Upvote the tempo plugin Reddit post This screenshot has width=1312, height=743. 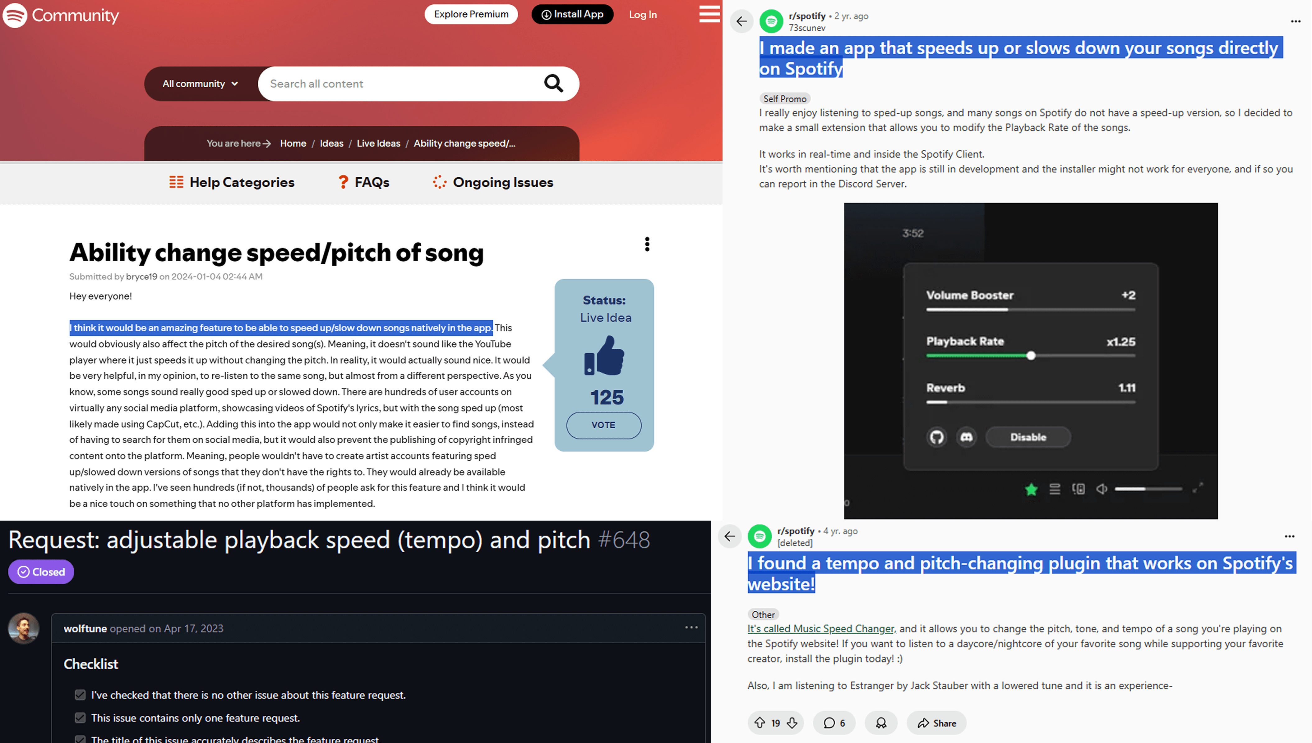[760, 723]
